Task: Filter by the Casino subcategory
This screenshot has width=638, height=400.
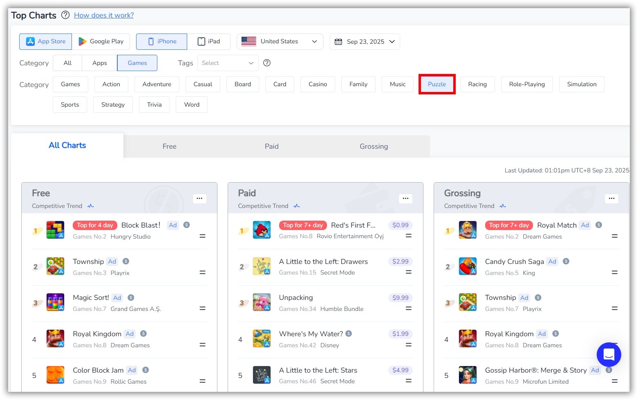Action: coord(318,84)
